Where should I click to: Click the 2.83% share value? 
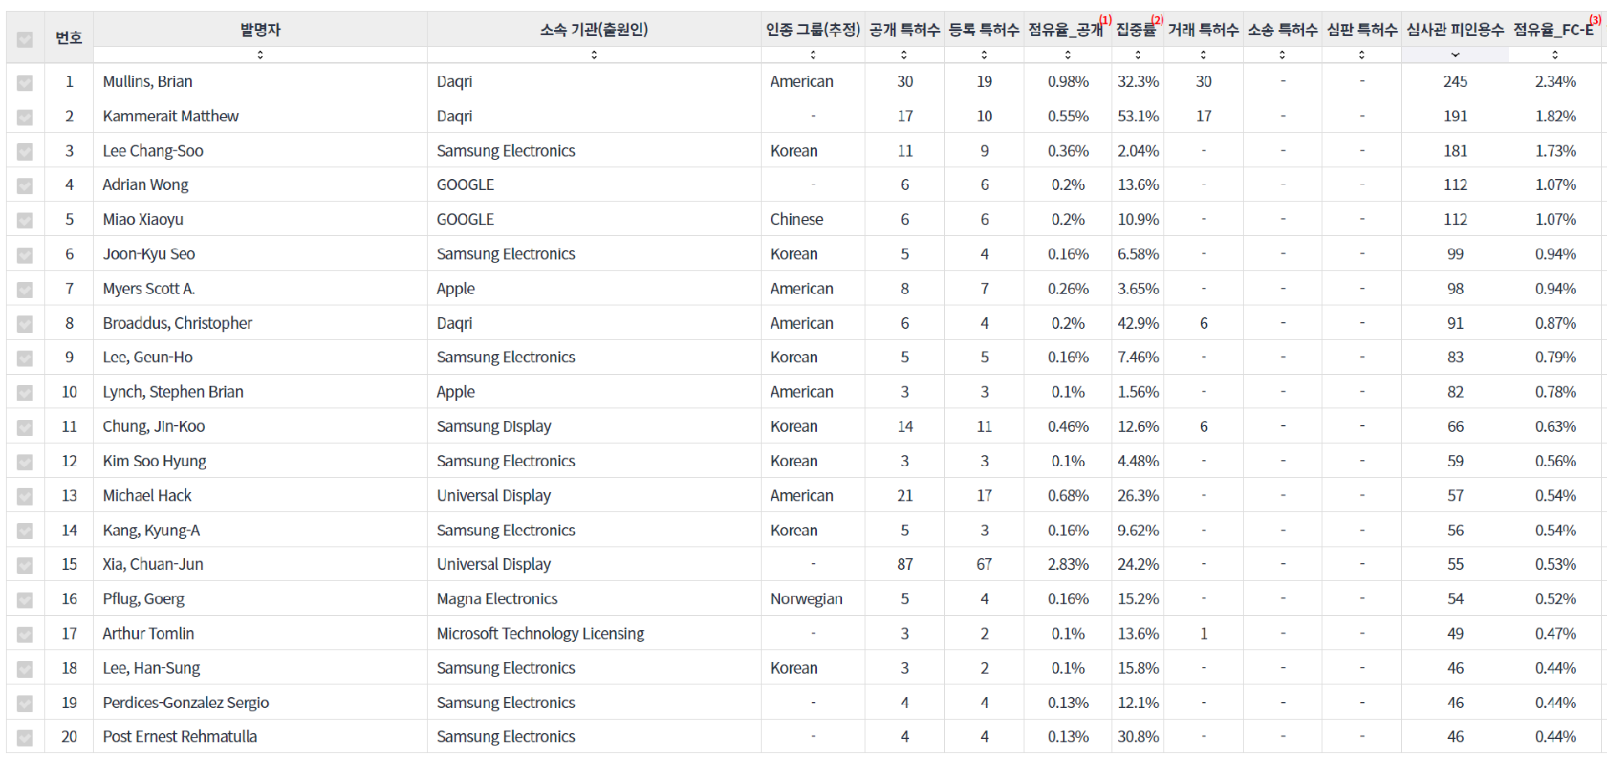pyautogui.click(x=1068, y=564)
